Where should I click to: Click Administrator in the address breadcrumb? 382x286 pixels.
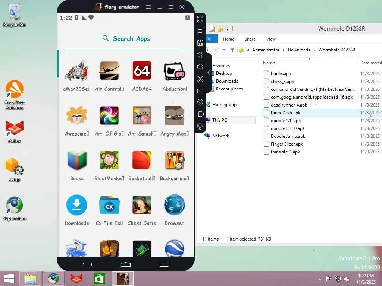click(266, 50)
